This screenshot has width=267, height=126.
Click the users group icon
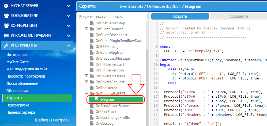pyautogui.click(x=7, y=16)
